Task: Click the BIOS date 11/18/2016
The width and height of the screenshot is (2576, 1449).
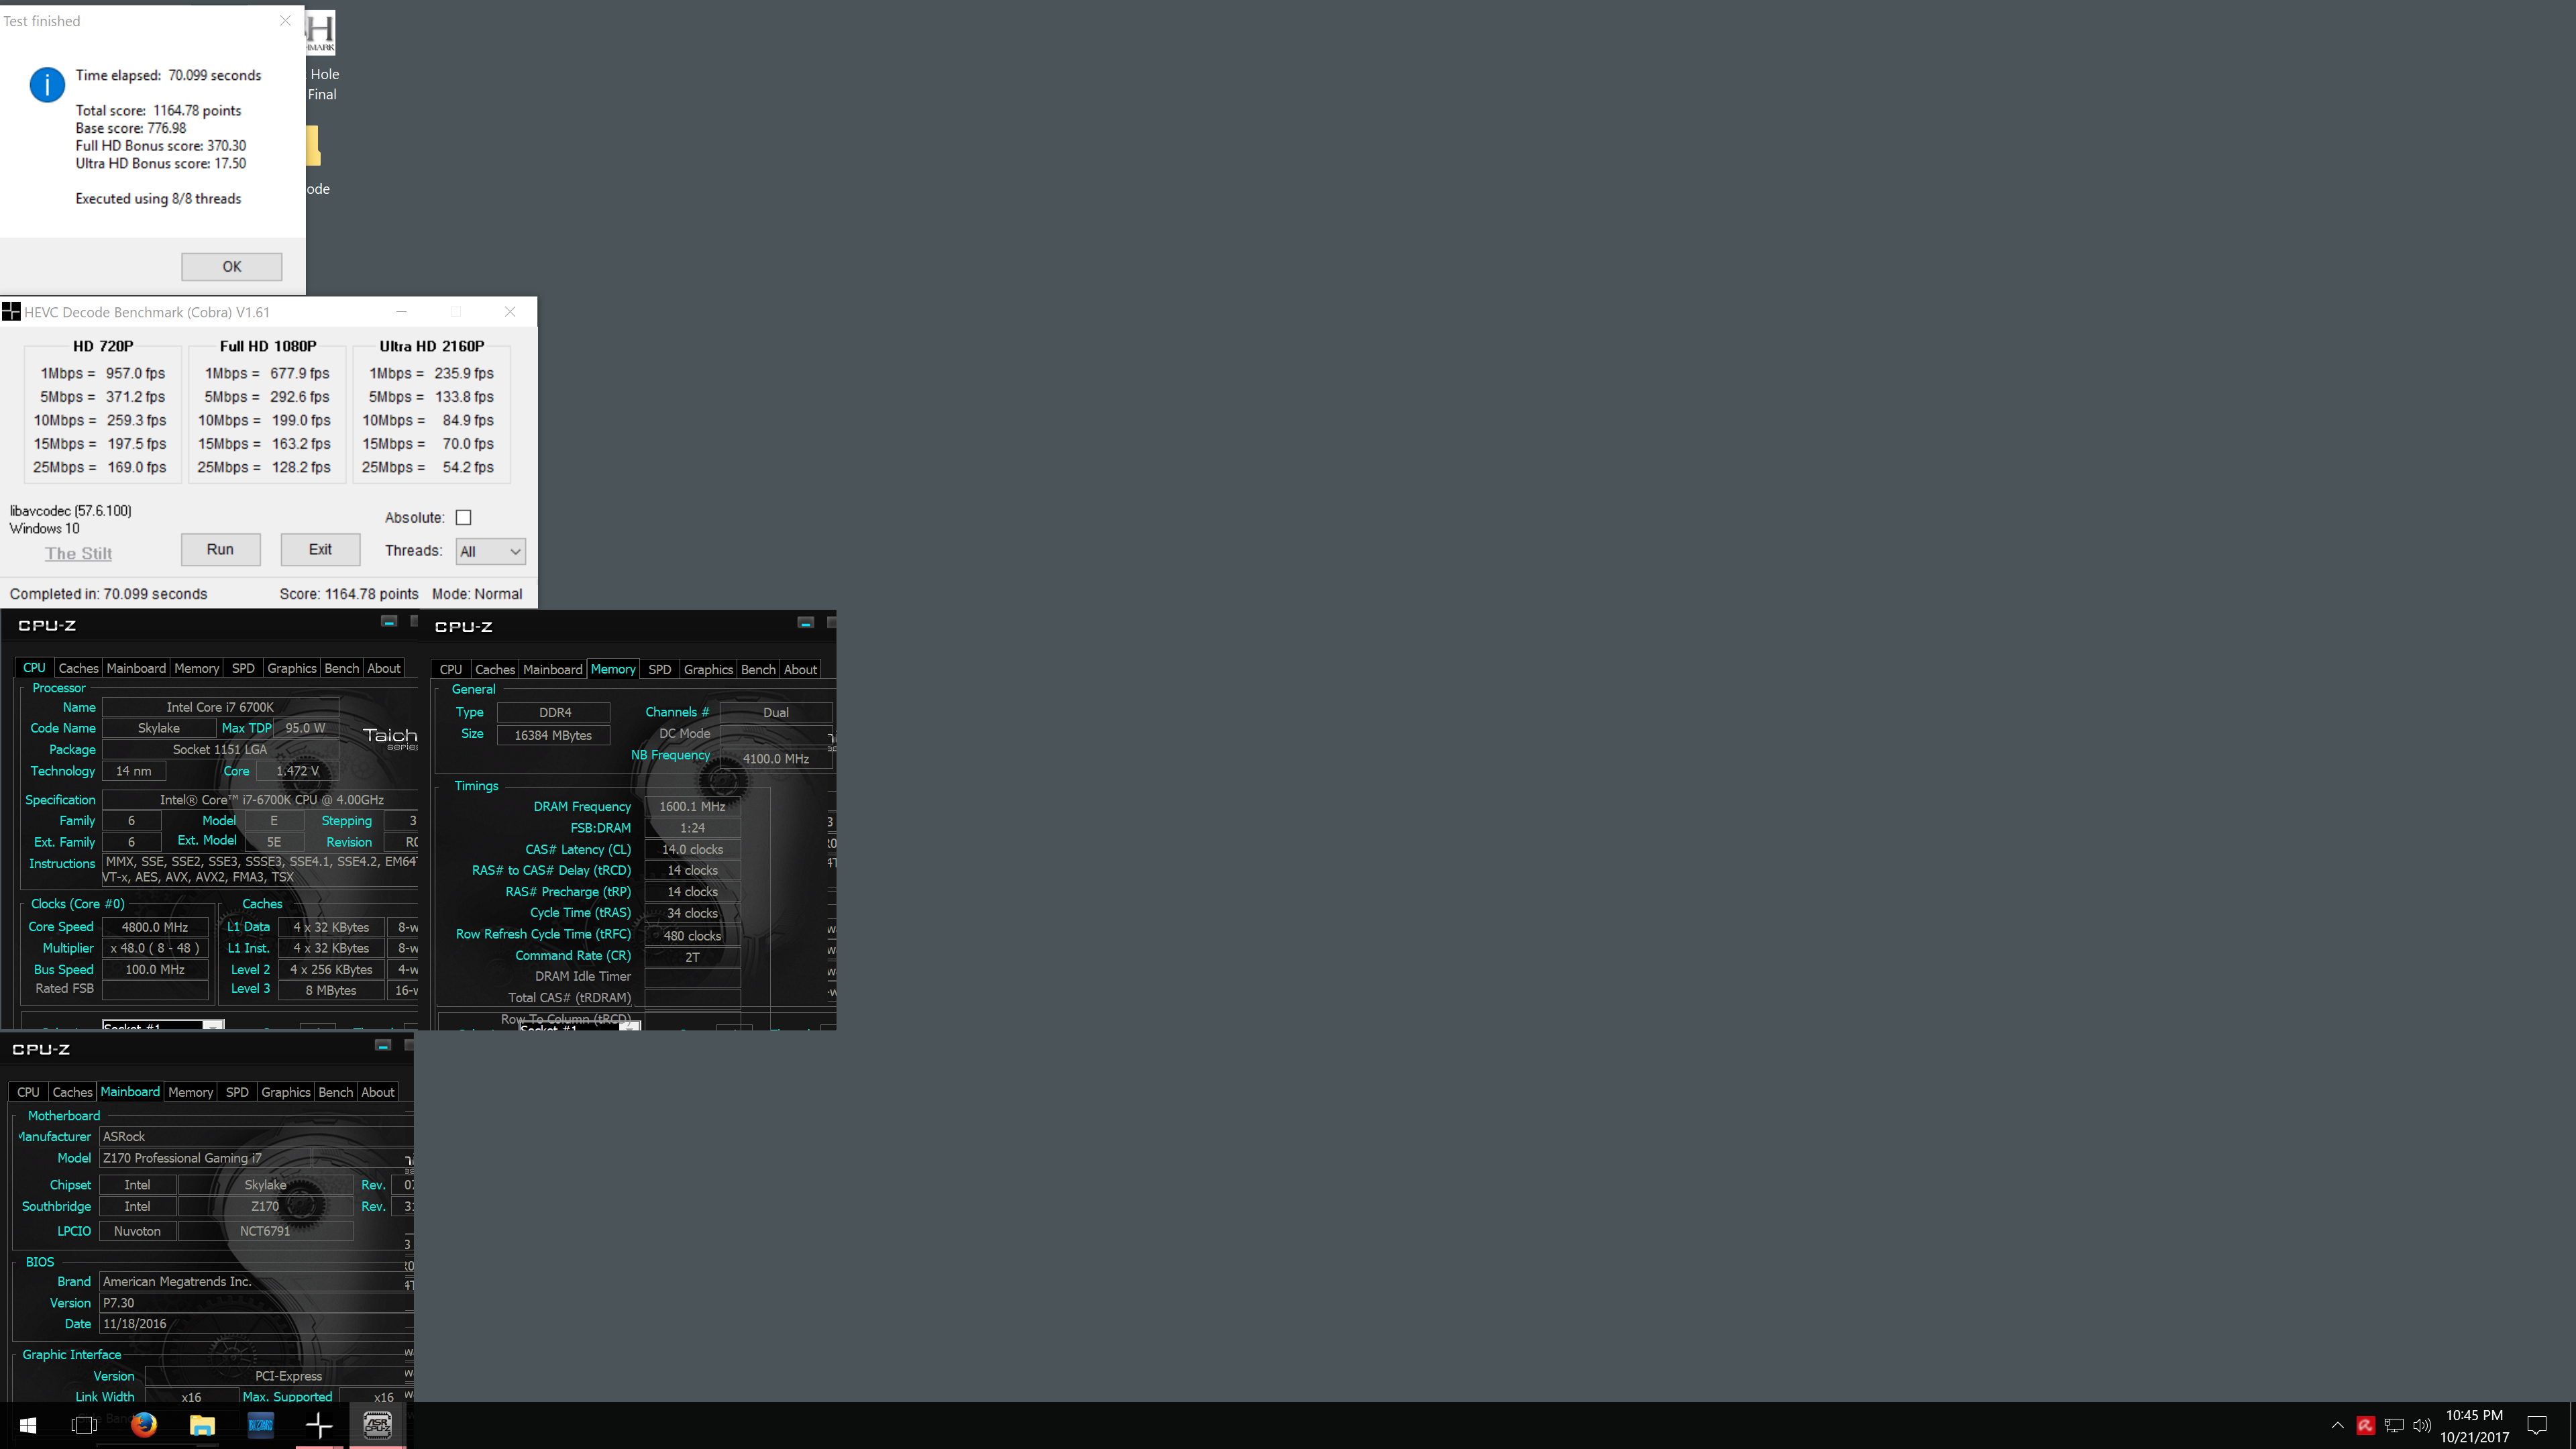Action: [x=255, y=1324]
